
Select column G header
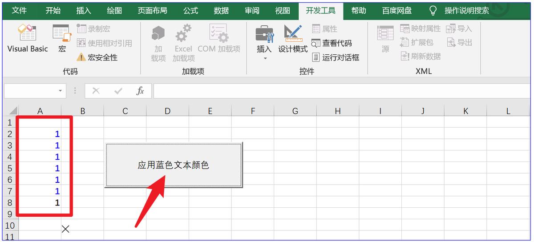click(x=295, y=111)
